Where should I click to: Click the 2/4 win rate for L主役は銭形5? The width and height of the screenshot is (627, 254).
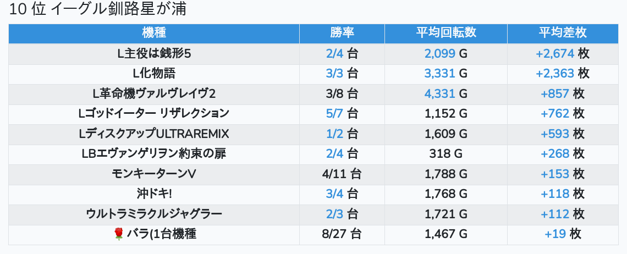[334, 54]
